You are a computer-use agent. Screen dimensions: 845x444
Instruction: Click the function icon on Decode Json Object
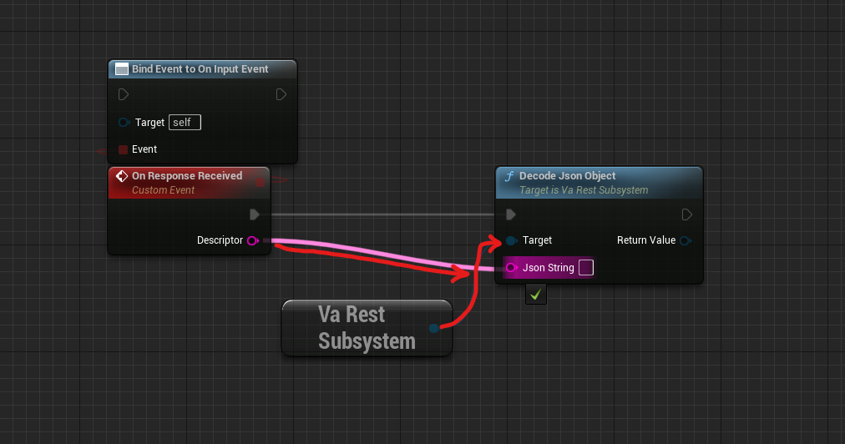[x=509, y=176]
